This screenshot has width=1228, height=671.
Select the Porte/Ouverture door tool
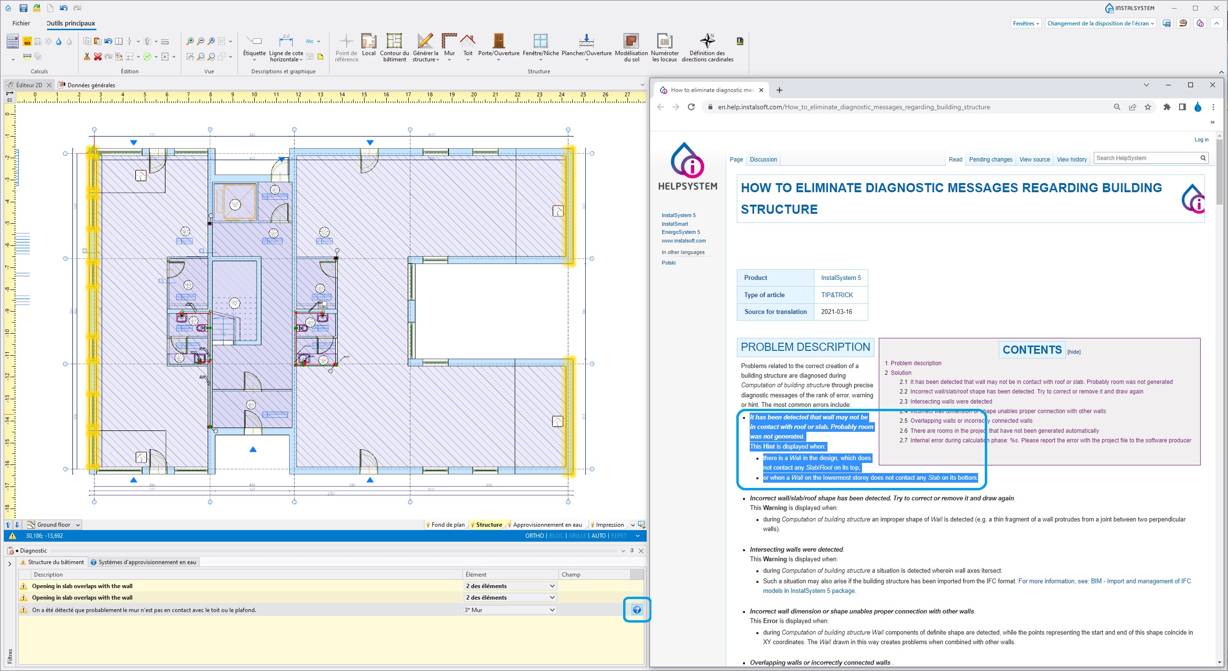pyautogui.click(x=499, y=46)
